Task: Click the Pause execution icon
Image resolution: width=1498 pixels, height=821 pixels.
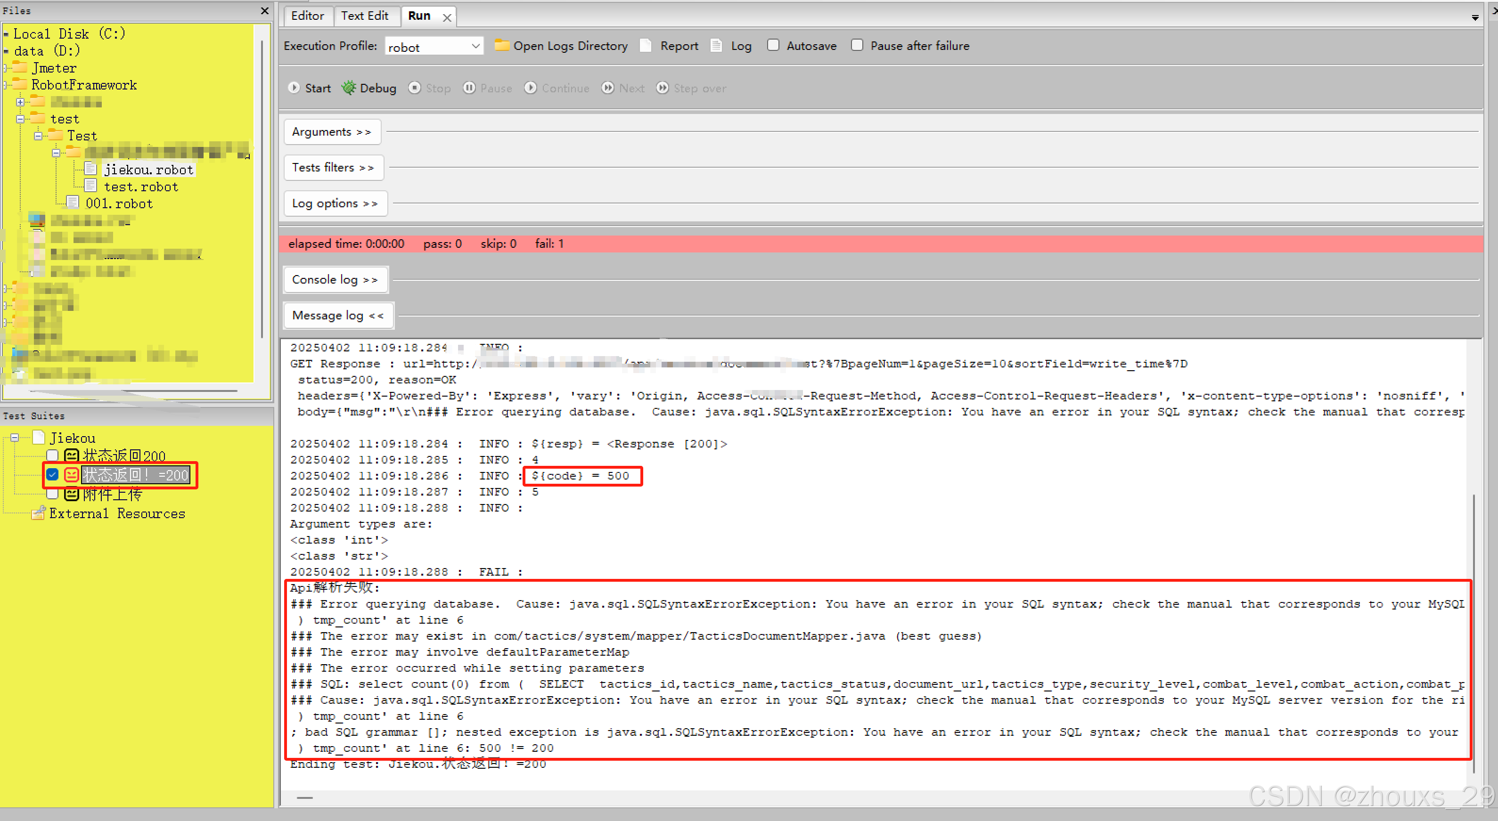Action: click(469, 88)
